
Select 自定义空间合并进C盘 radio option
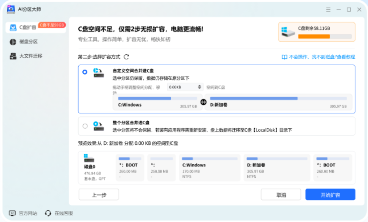click(85, 72)
